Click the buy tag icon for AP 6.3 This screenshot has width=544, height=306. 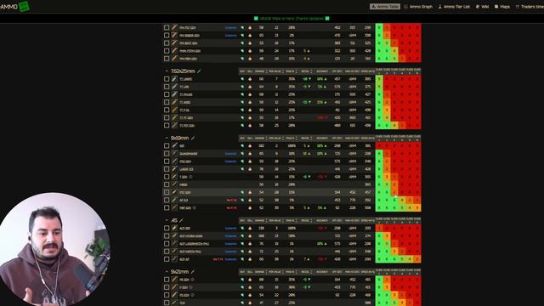pyautogui.click(x=242, y=201)
